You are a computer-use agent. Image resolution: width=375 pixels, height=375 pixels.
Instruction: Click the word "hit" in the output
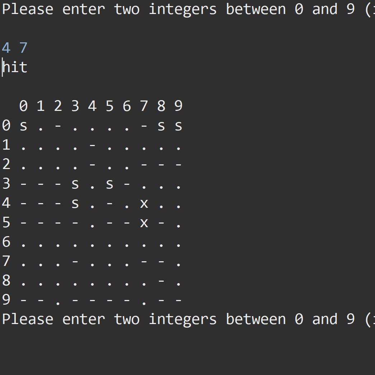pos(15,67)
